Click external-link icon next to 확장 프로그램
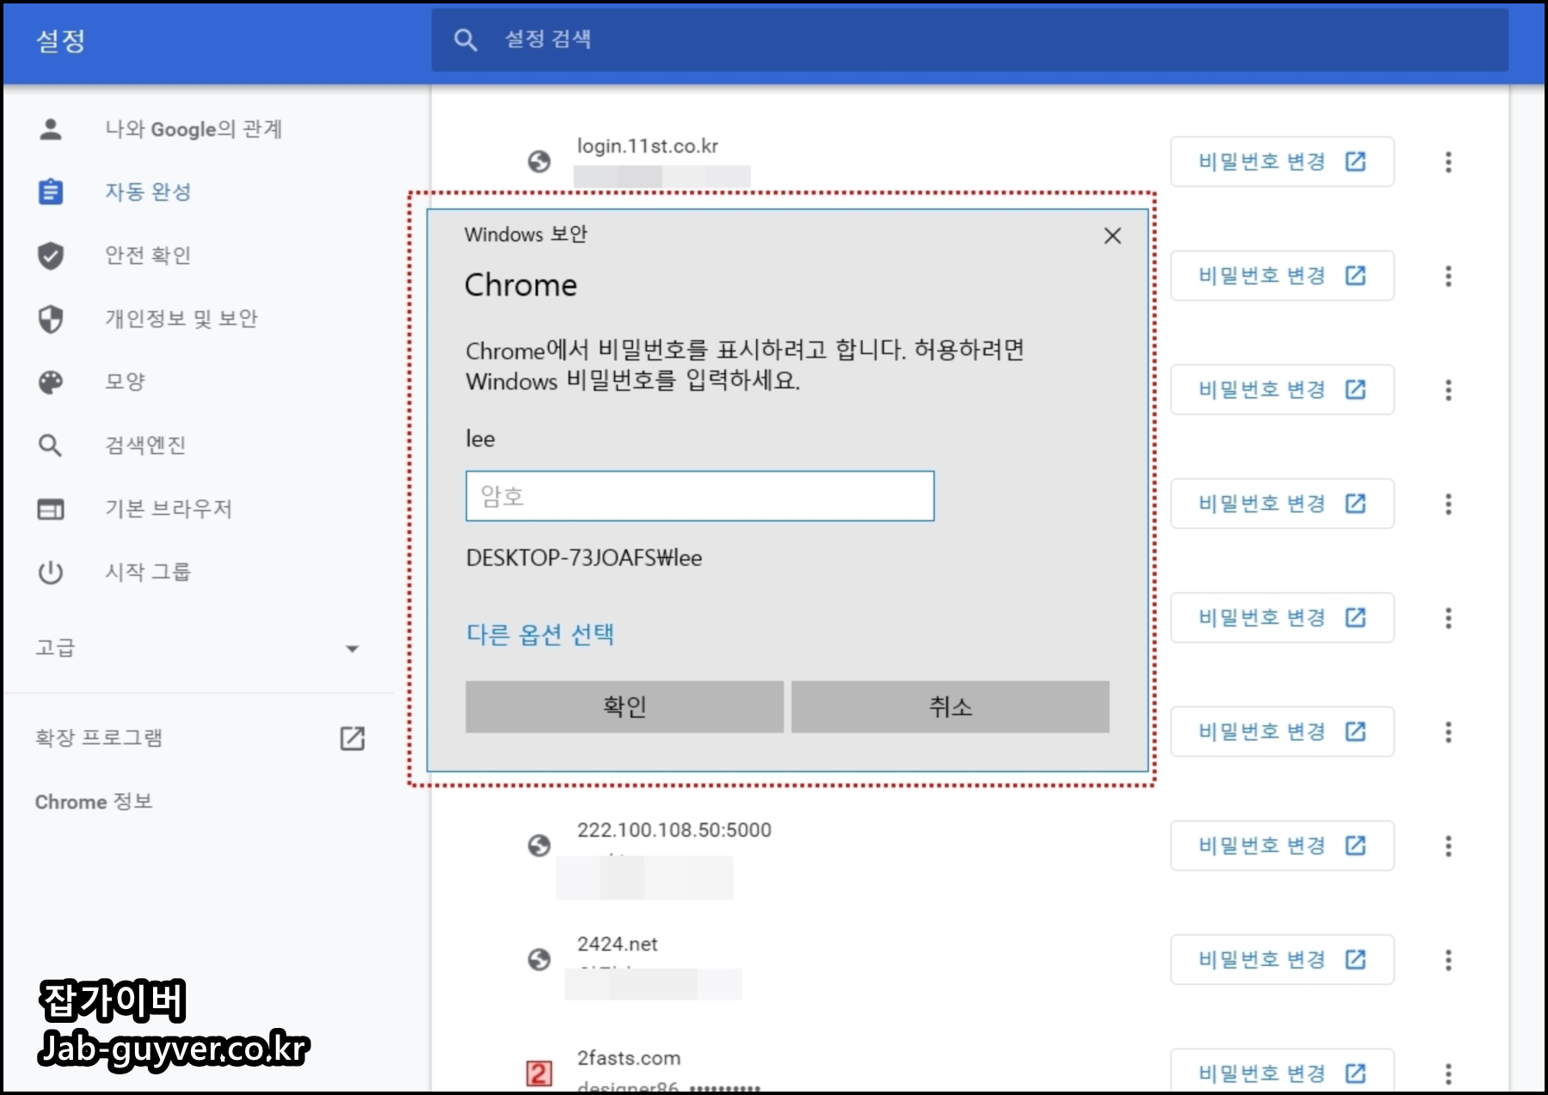 pos(353,738)
